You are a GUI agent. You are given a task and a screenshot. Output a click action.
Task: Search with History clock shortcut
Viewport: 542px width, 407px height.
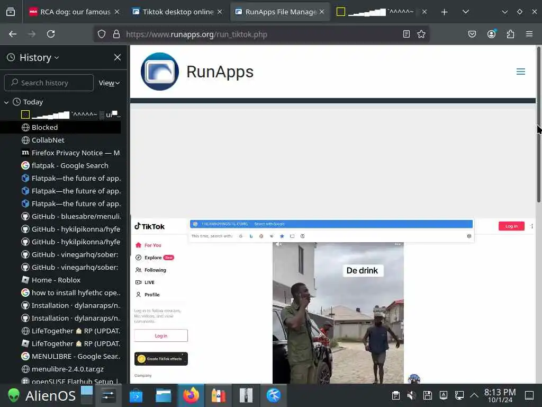click(x=302, y=236)
